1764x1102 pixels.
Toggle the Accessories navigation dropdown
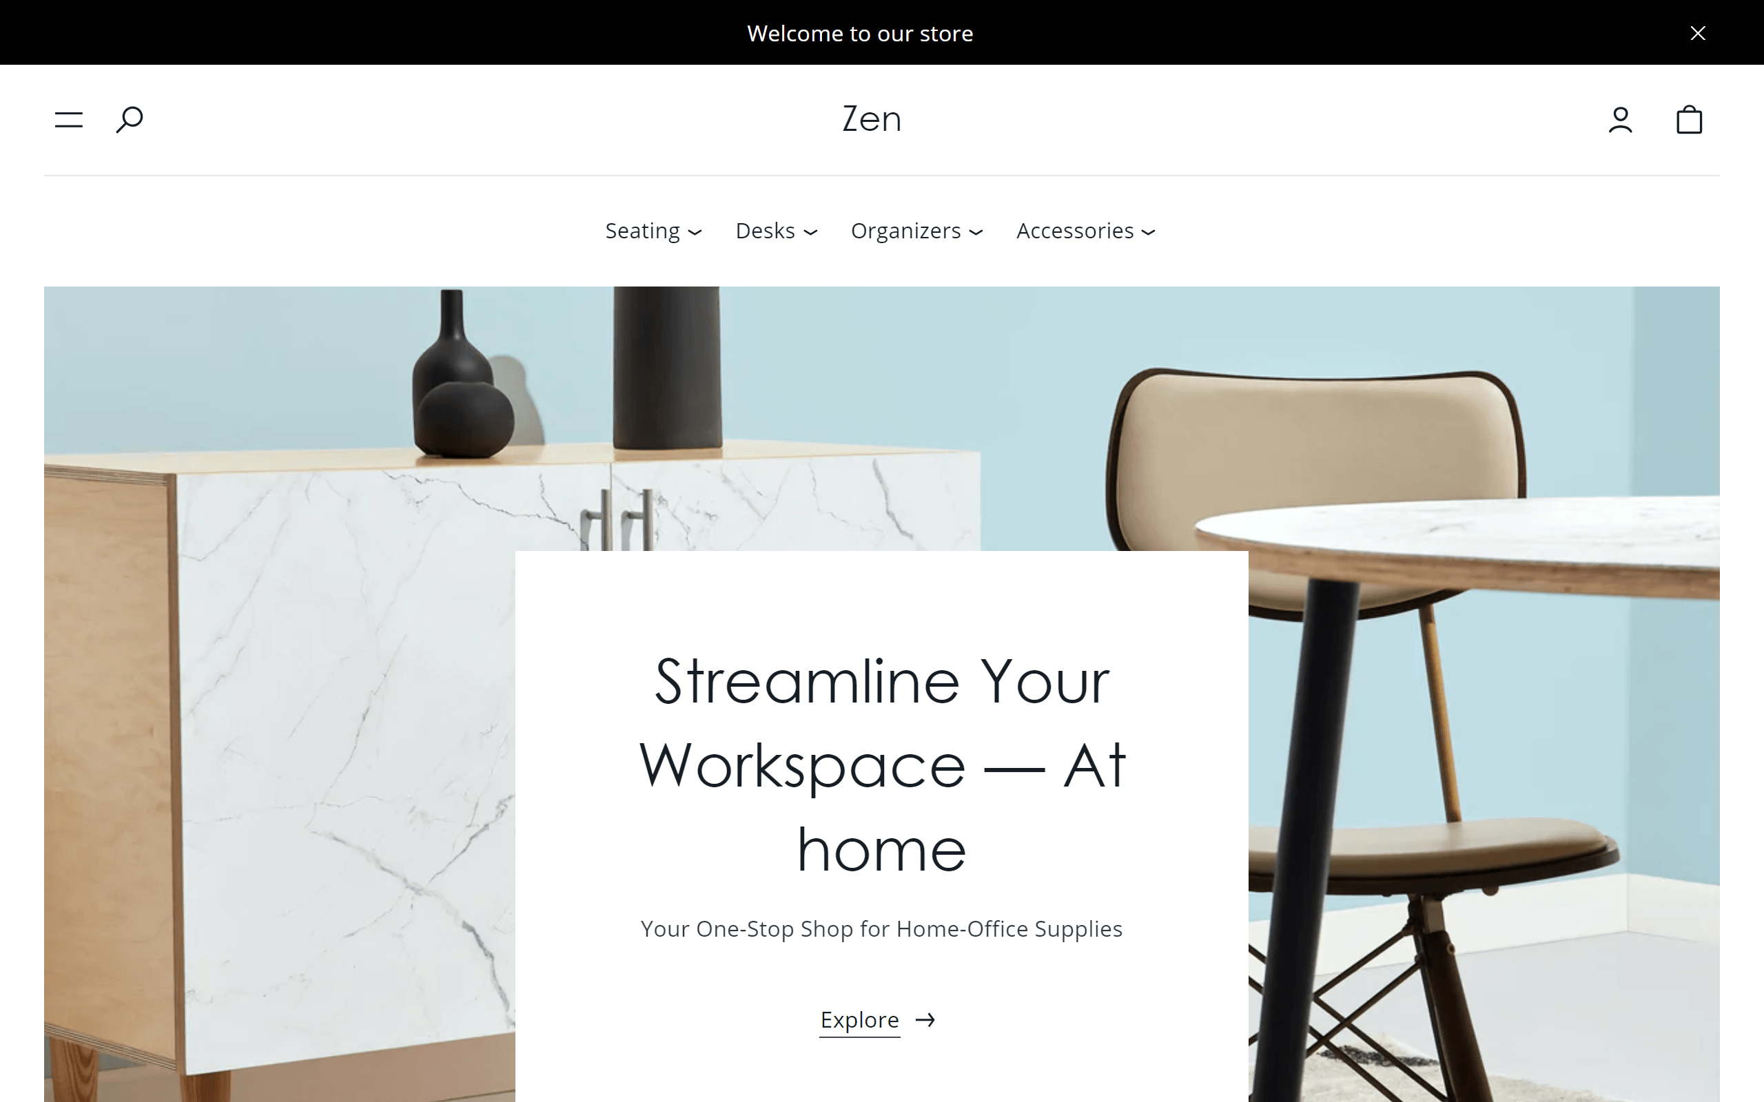point(1086,230)
